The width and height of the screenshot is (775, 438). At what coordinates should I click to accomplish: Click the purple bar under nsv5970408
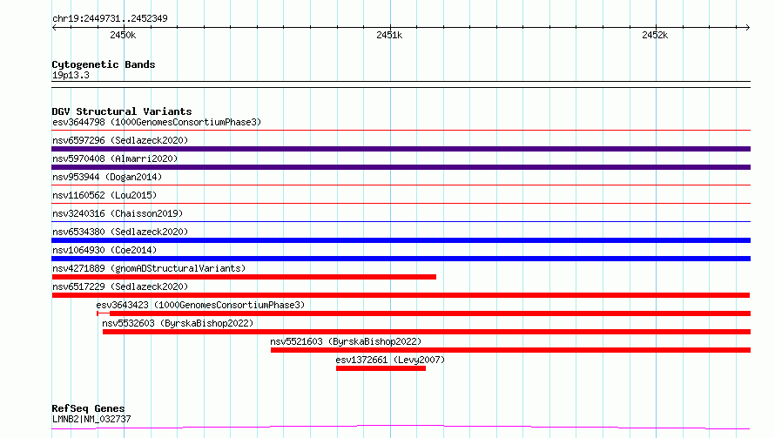[x=401, y=167]
